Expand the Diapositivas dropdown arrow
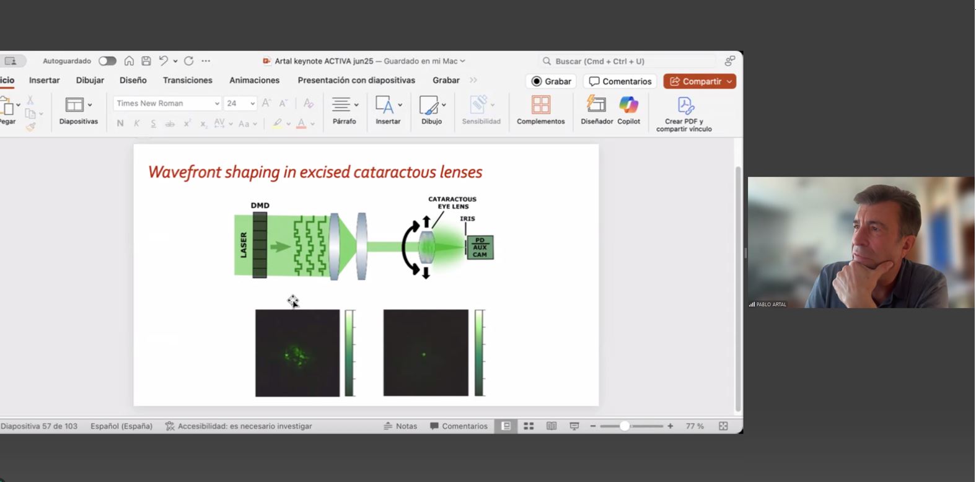Screen dimensions: 976x482 90,105
